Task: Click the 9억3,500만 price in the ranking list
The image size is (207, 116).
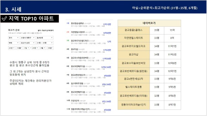Action: [x=106, y=102]
